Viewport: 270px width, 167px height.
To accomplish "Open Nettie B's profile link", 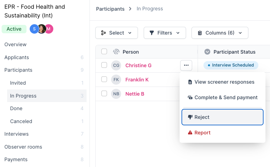I will pyautogui.click(x=135, y=94).
